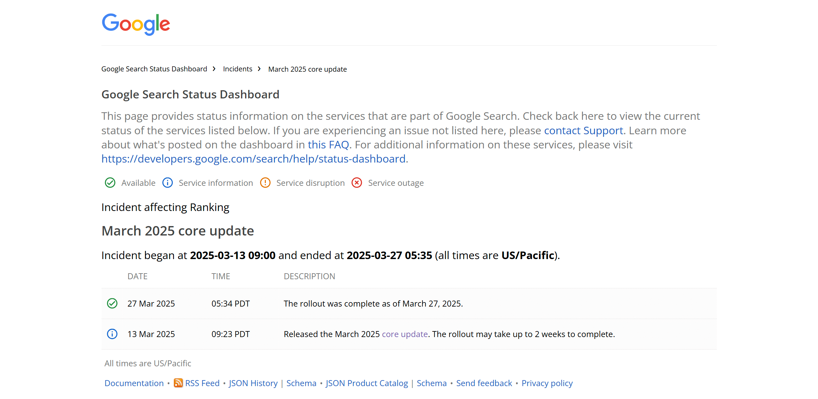The height and width of the screenshot is (399, 818).
Task: Click the start time 2025-03-13 09:00
Action: [x=233, y=255]
